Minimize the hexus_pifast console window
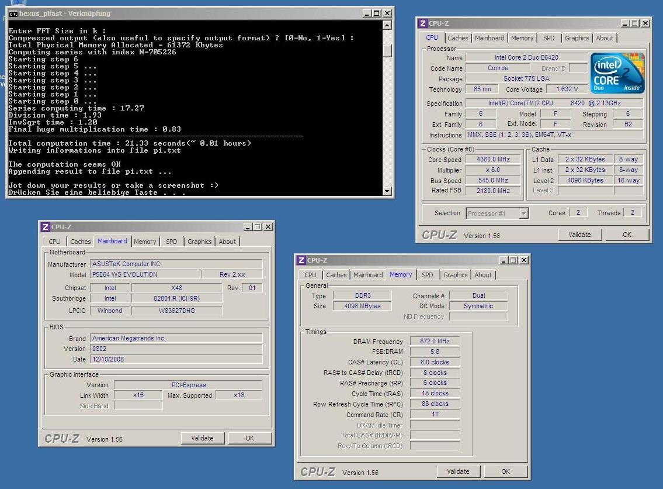Screen dimensions: 663x489 tap(367, 13)
